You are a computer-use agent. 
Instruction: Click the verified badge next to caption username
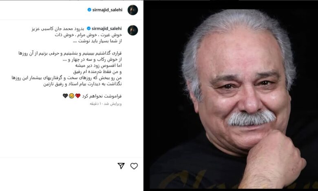click(x=88, y=28)
